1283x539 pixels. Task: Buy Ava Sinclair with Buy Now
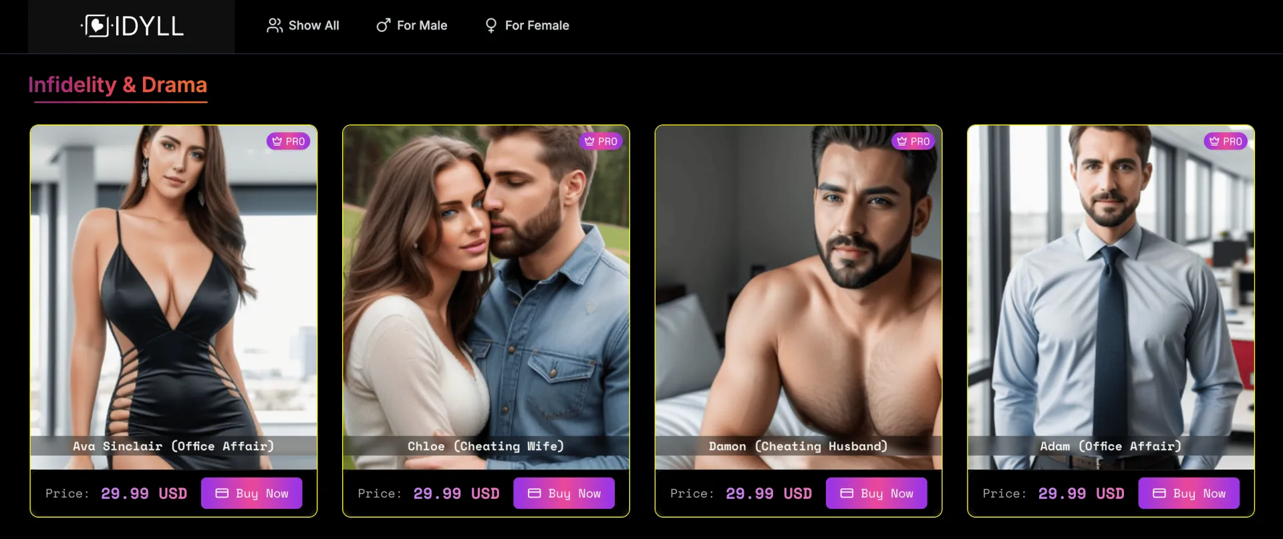pos(252,493)
